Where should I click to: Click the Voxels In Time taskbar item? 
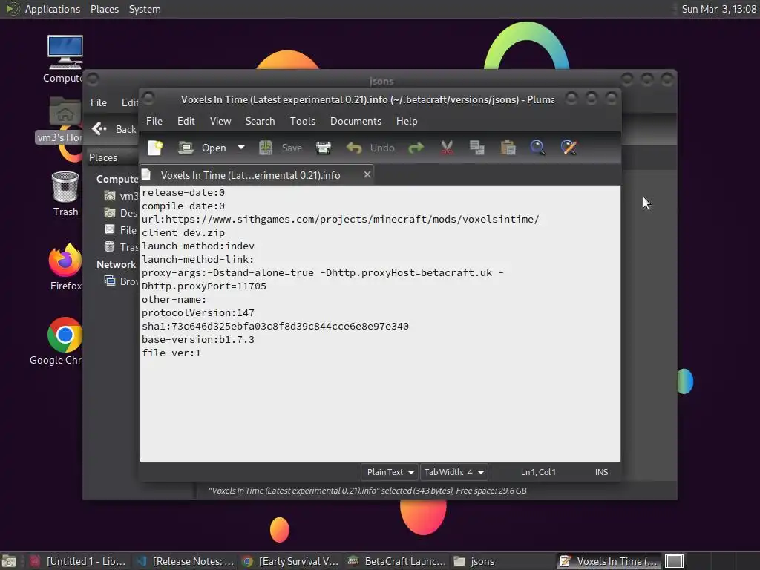tap(609, 561)
